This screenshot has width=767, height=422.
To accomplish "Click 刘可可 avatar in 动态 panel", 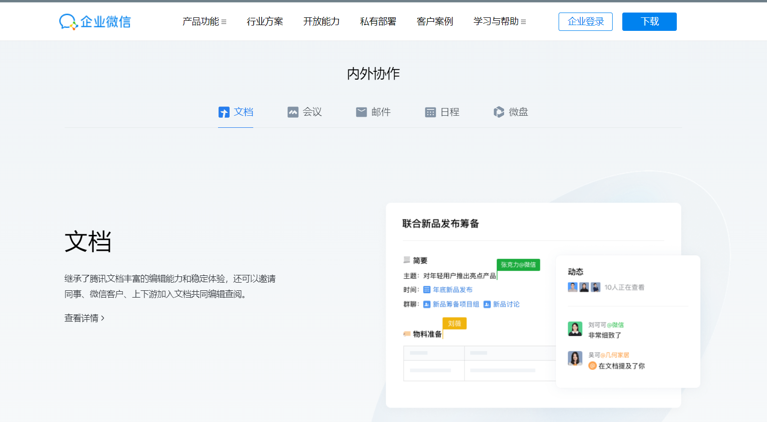I will pyautogui.click(x=575, y=329).
